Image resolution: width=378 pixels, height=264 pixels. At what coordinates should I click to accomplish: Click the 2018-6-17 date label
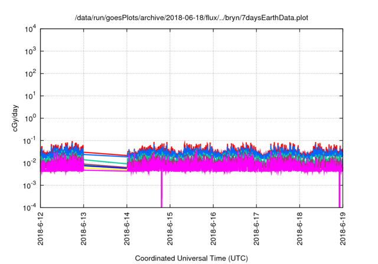256,229
